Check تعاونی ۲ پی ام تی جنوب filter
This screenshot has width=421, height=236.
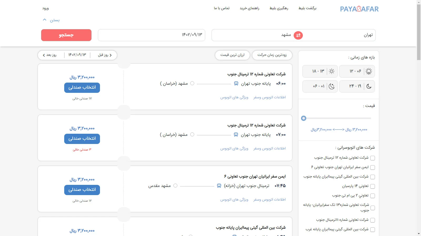pos(373,196)
